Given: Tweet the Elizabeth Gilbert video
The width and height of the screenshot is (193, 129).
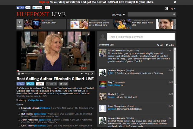Looking at the screenshot, I should (x=30, y=84).
